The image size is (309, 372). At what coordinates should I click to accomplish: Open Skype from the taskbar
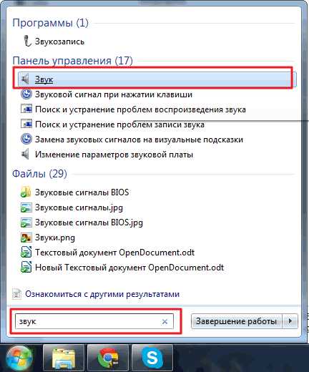[x=152, y=358]
